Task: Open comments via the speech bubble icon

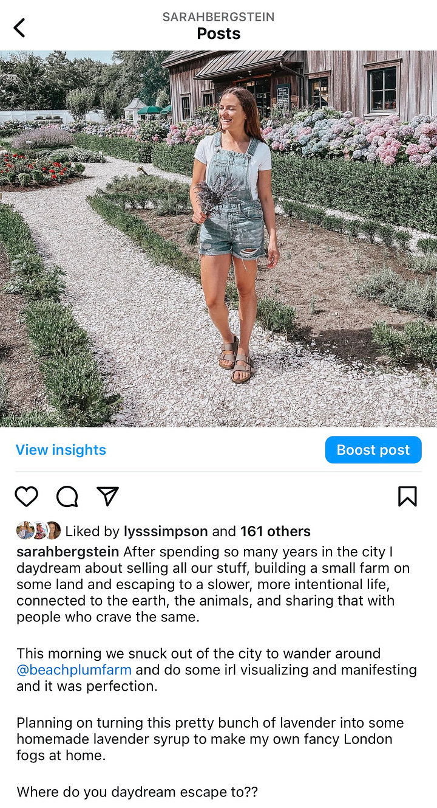Action: click(x=67, y=497)
